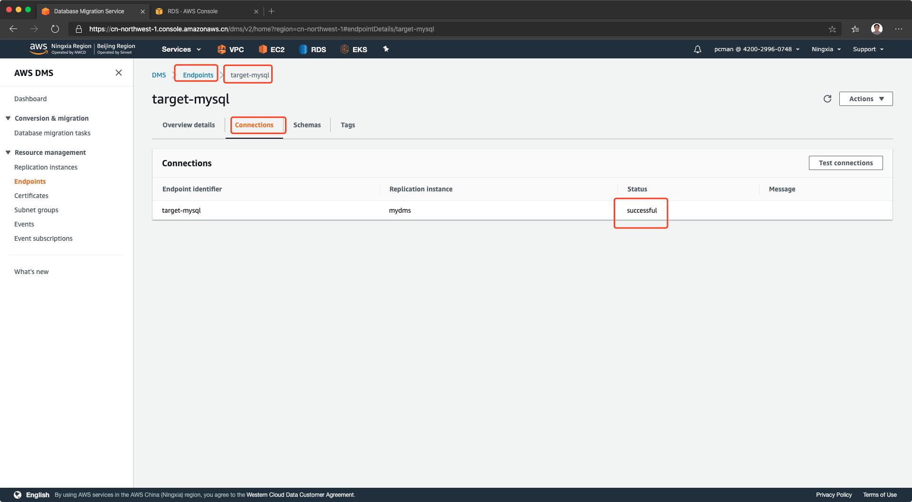Switch to the Schemas tab
912x502 pixels.
pyautogui.click(x=307, y=125)
